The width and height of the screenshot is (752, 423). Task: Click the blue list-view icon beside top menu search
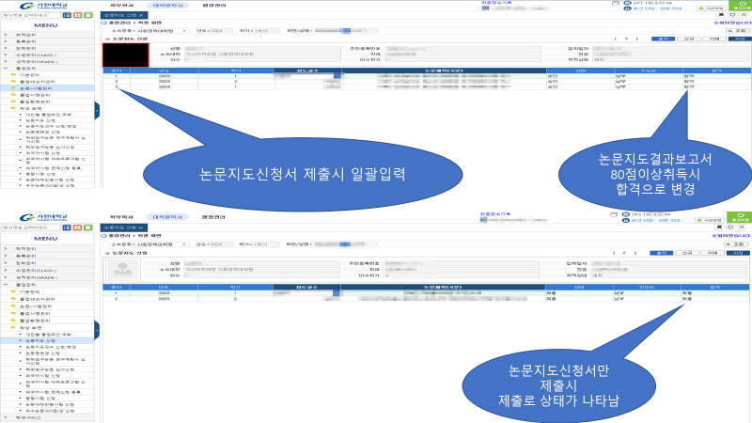[65, 17]
